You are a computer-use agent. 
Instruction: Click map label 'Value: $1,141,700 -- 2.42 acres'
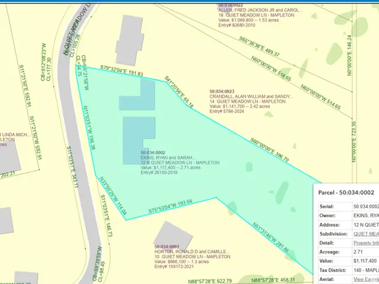tap(240, 106)
